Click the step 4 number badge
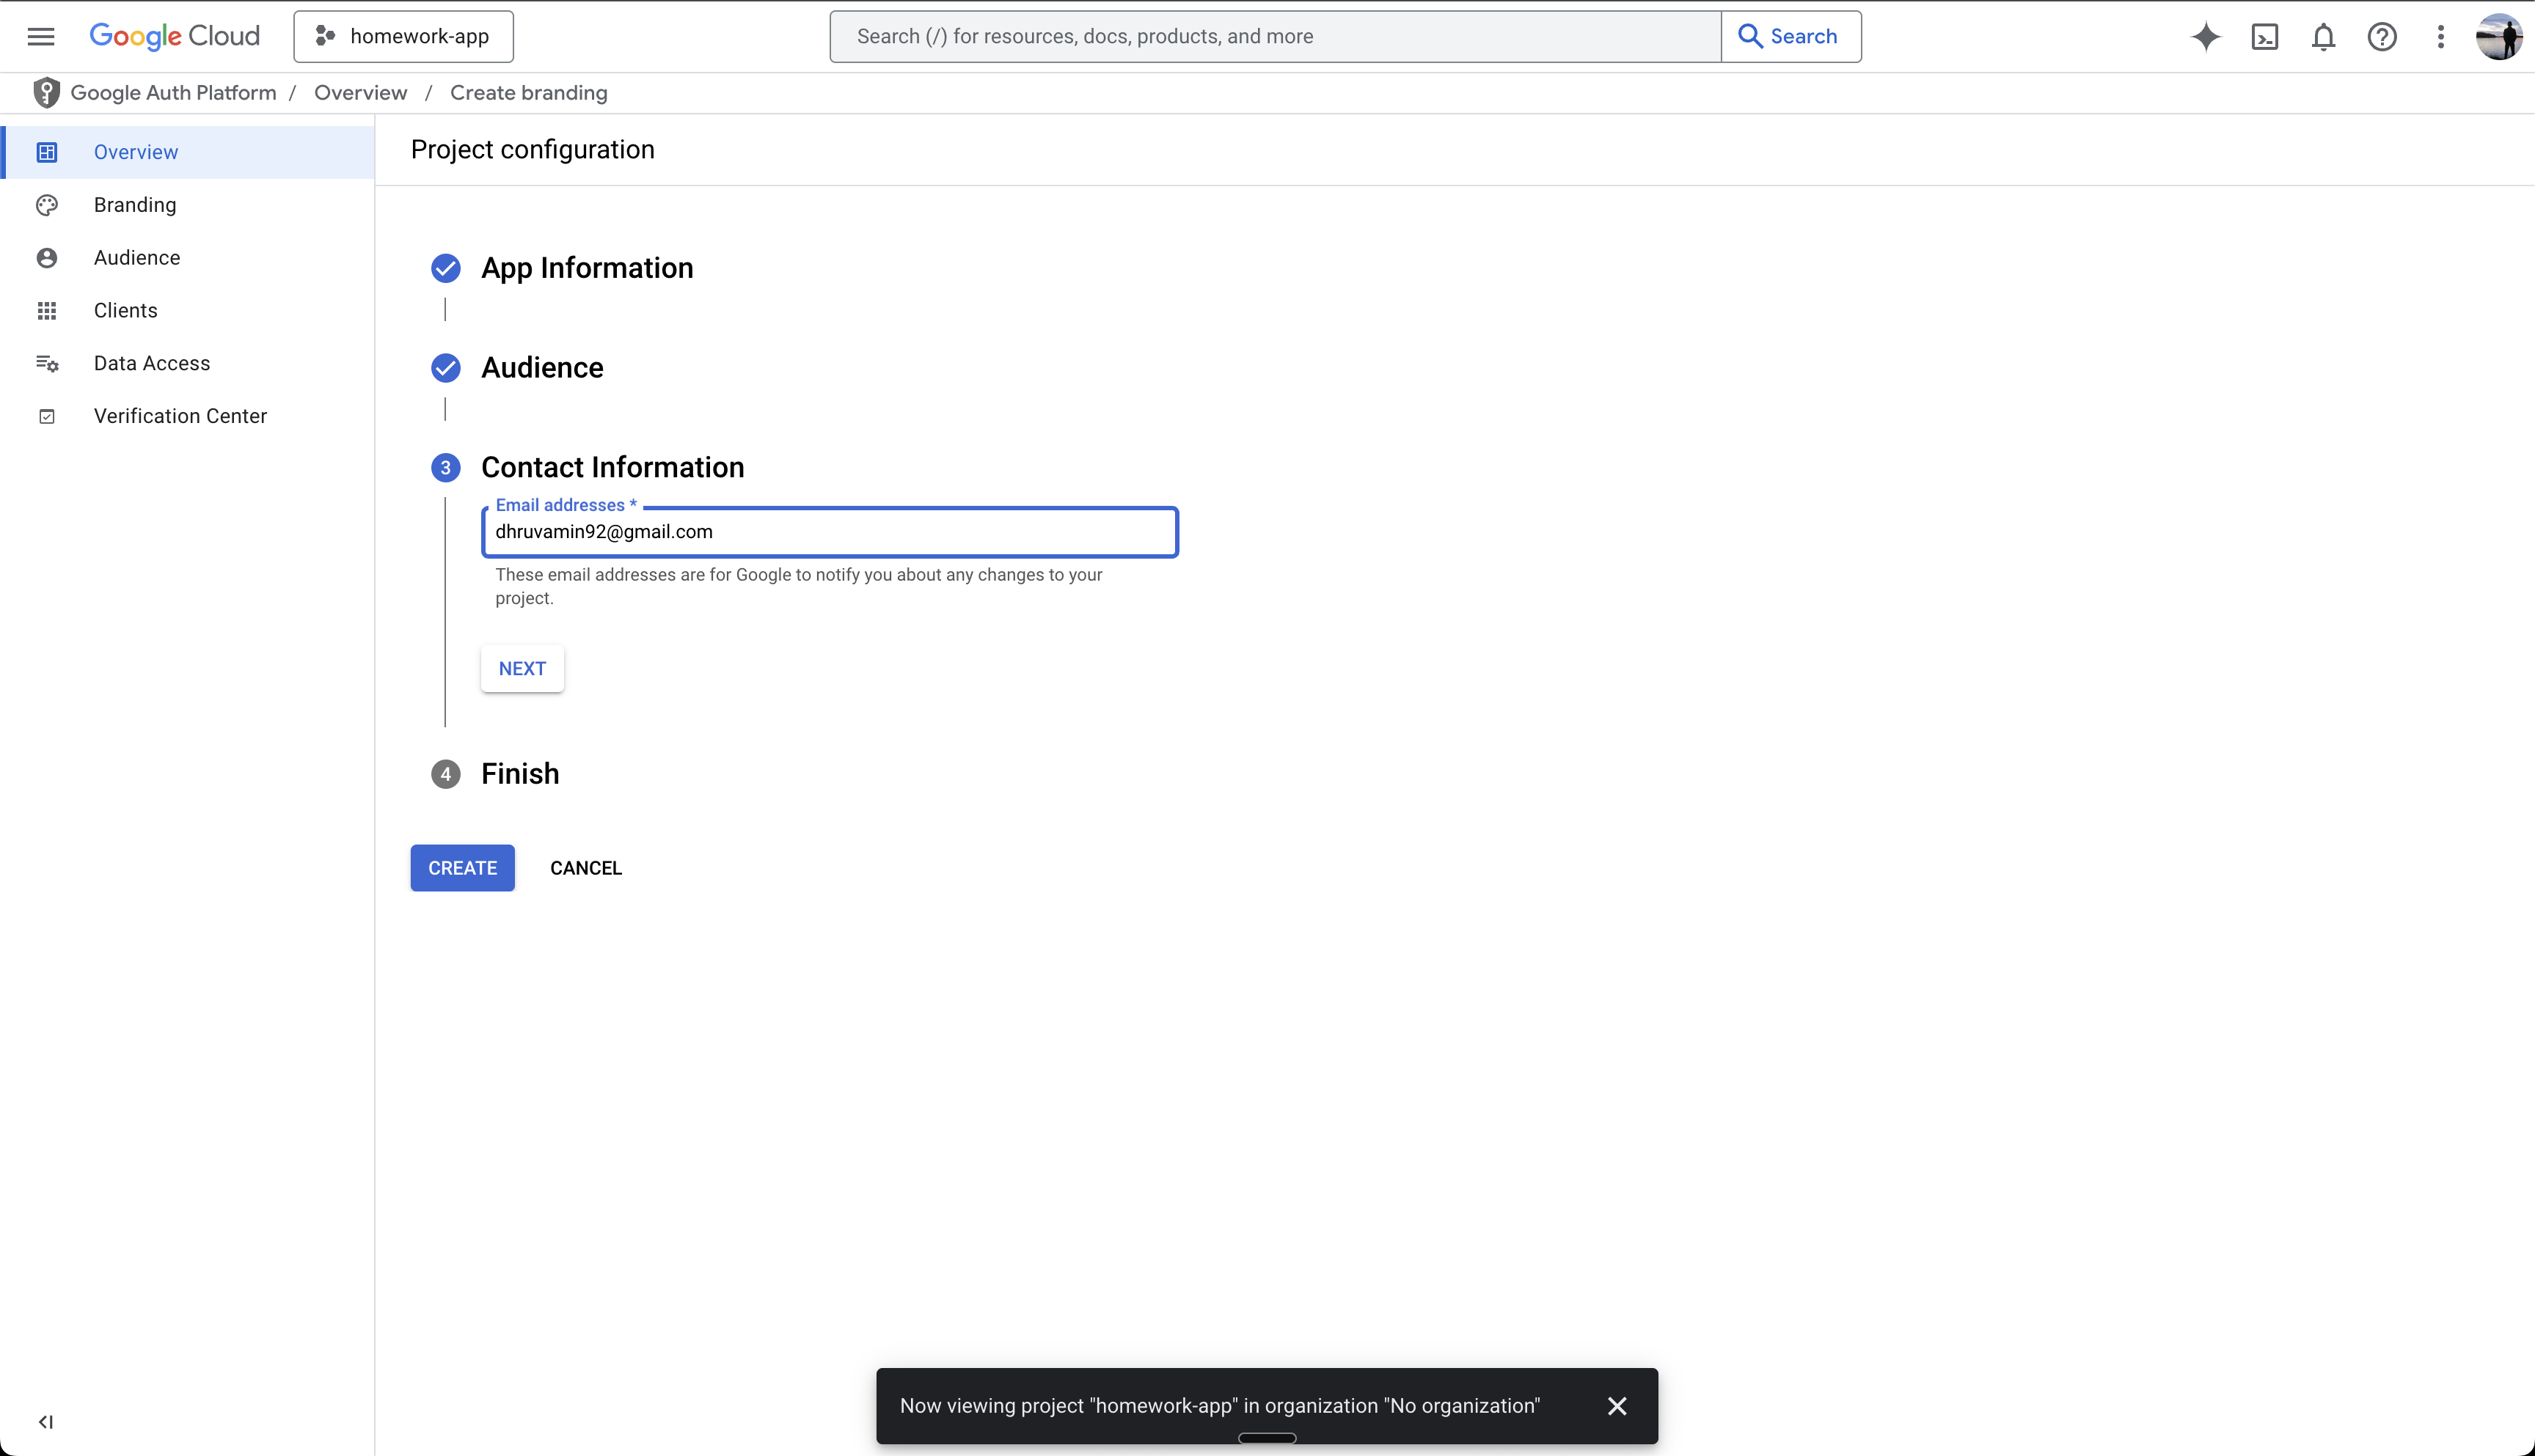 tap(445, 774)
